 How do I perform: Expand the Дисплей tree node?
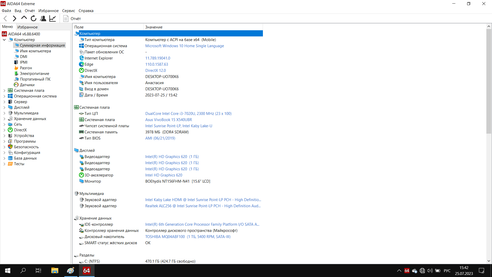click(4, 107)
